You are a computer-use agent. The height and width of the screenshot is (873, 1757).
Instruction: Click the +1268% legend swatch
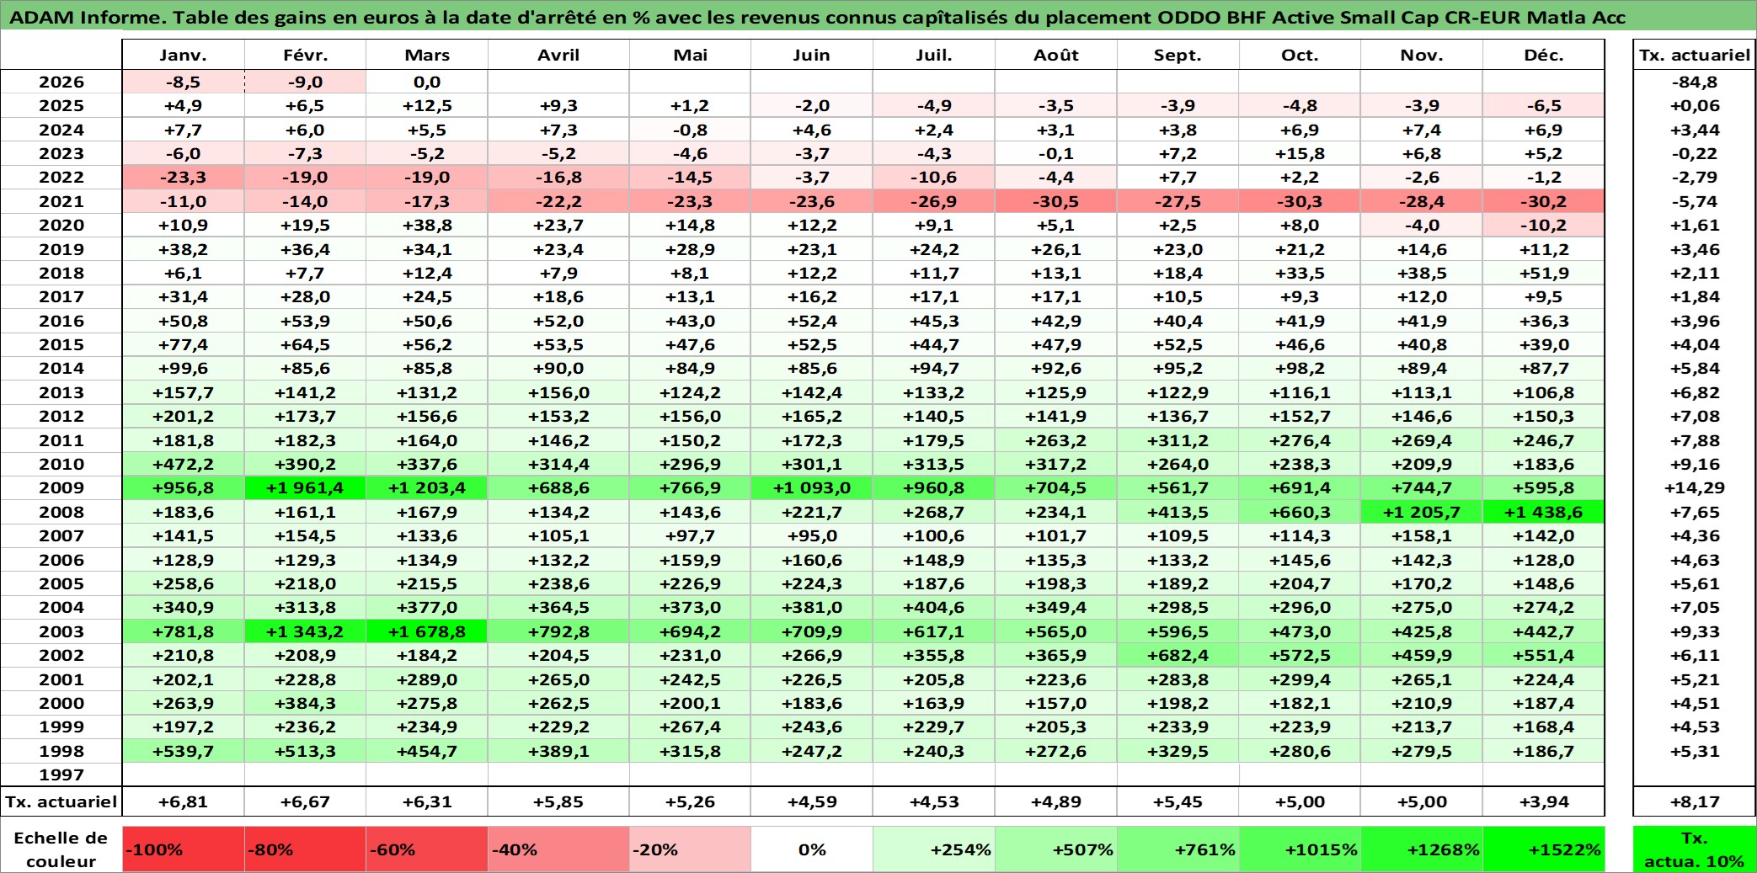1422,849
